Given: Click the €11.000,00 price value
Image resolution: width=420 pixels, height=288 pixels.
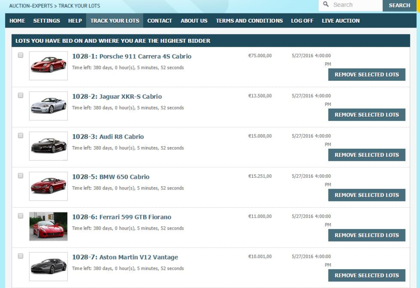Looking at the screenshot, I should click(x=260, y=216).
